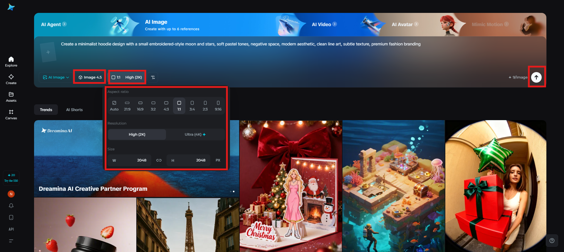Submit the prompt with the arrow button
564x252 pixels.
pyautogui.click(x=536, y=77)
